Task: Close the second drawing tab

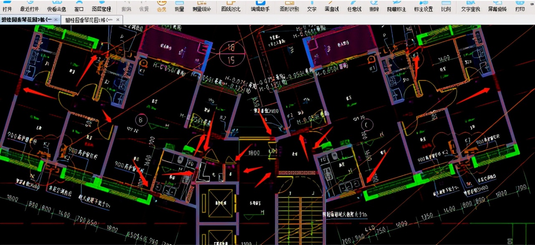Action: [117, 20]
